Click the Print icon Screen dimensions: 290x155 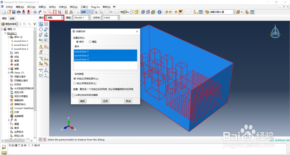pos(19,12)
